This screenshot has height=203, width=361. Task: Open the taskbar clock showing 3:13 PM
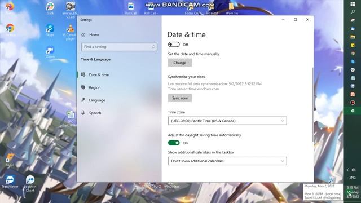tap(353, 192)
